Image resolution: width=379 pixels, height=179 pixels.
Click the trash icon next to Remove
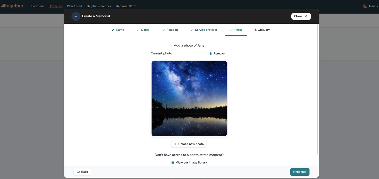[211, 54]
